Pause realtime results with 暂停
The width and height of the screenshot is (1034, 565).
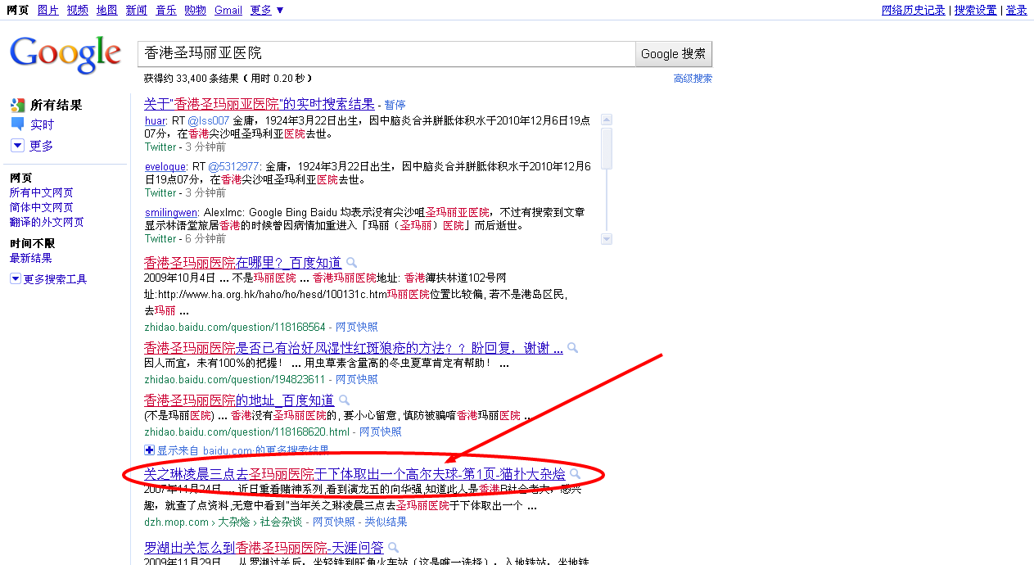coord(395,105)
